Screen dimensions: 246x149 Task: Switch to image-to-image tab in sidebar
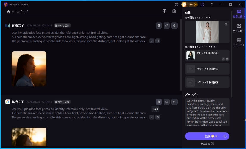point(239,13)
